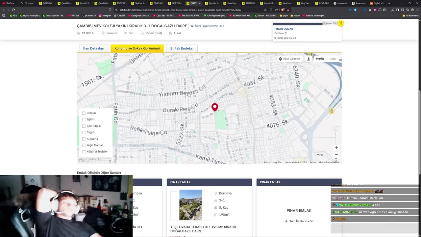Click the PINAR EMLAK agency name link
Screen dimensions: 421x237
point(284,29)
